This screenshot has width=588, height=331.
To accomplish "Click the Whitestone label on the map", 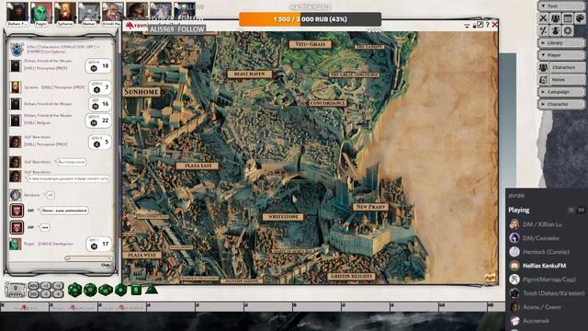I will [283, 217].
